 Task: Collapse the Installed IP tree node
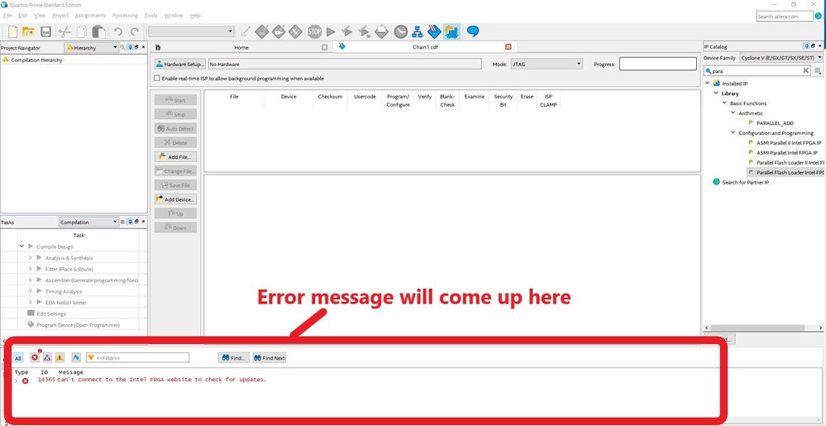point(708,84)
